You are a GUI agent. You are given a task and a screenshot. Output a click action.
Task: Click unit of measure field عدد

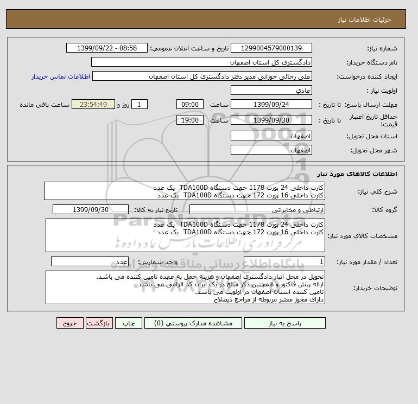pyautogui.click(x=90, y=262)
